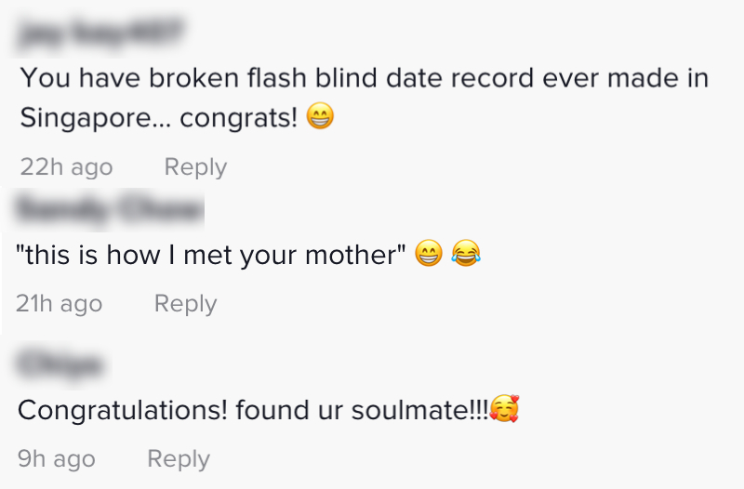Click the "22h ago" timestamp
This screenshot has height=489, width=744.
66,167
